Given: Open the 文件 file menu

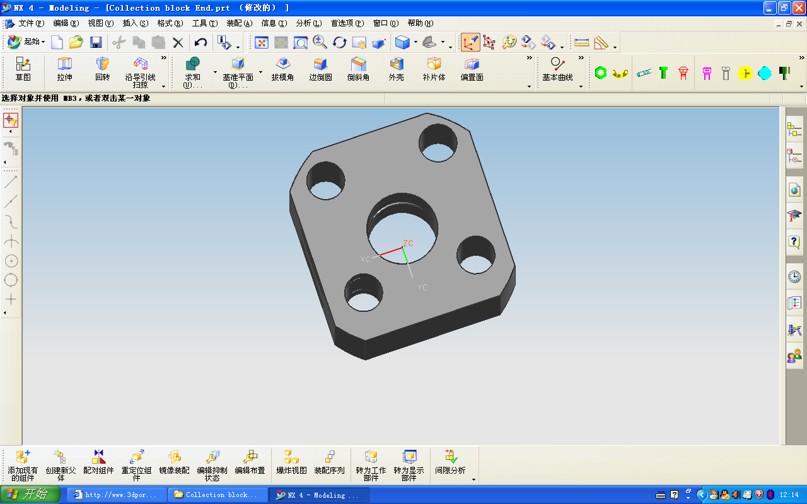Looking at the screenshot, I should [32, 23].
